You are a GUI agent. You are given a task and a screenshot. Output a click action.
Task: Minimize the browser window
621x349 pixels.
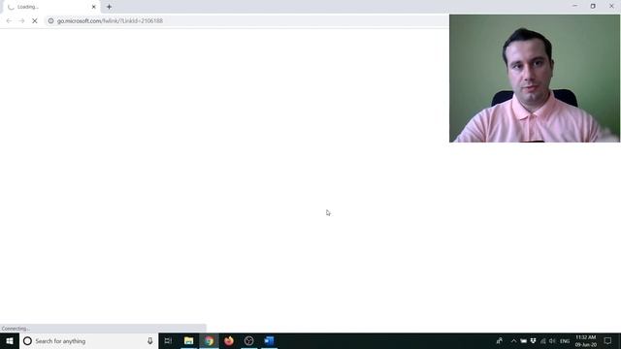pyautogui.click(x=575, y=6)
